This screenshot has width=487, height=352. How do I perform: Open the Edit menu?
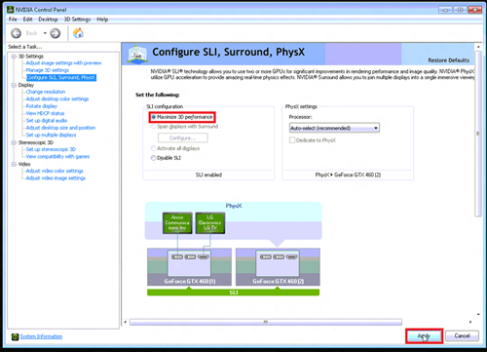point(27,20)
